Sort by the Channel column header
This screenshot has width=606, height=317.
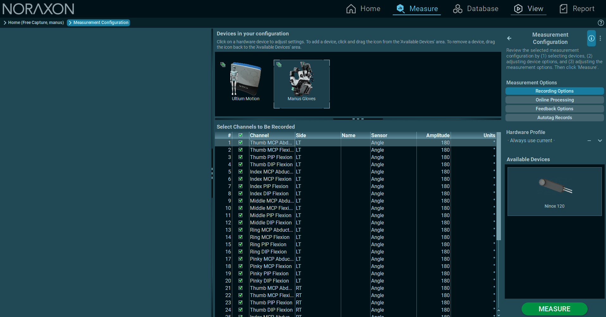pyautogui.click(x=272, y=135)
